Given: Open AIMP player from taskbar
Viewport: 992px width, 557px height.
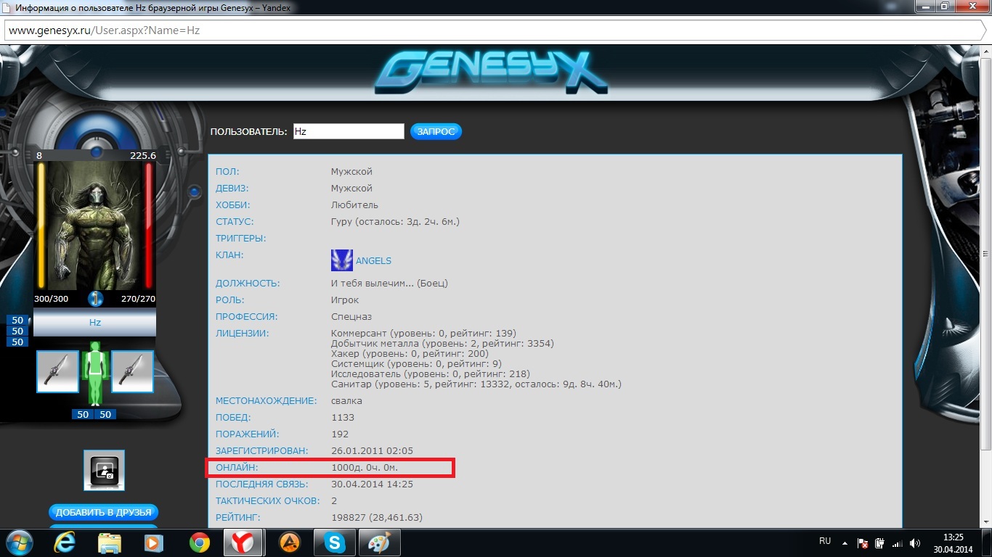Looking at the screenshot, I should coord(290,543).
